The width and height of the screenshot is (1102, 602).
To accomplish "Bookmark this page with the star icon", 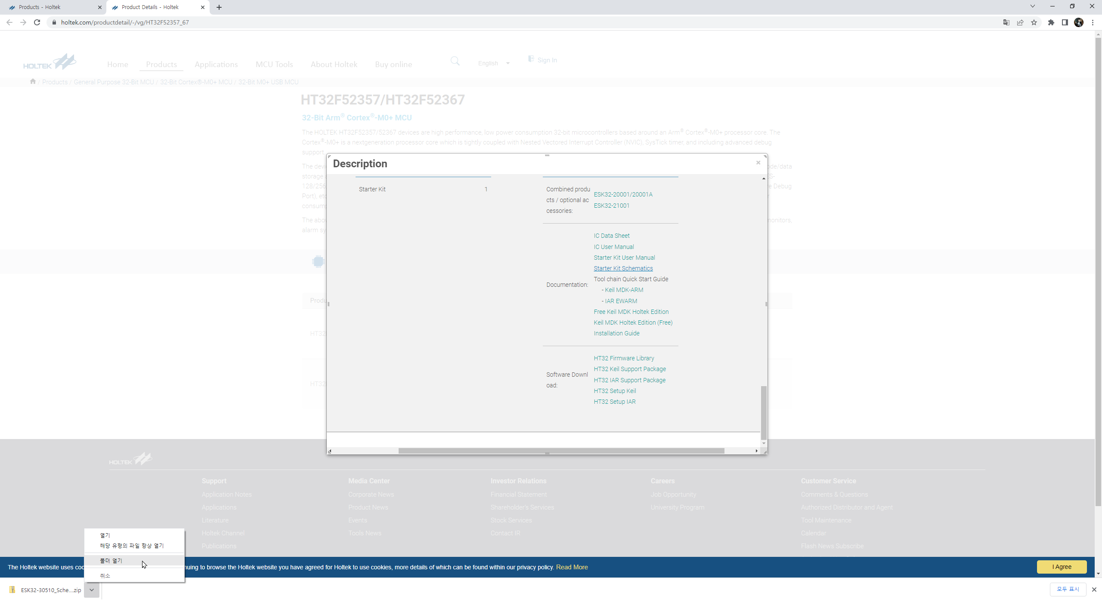I will (x=1034, y=22).
